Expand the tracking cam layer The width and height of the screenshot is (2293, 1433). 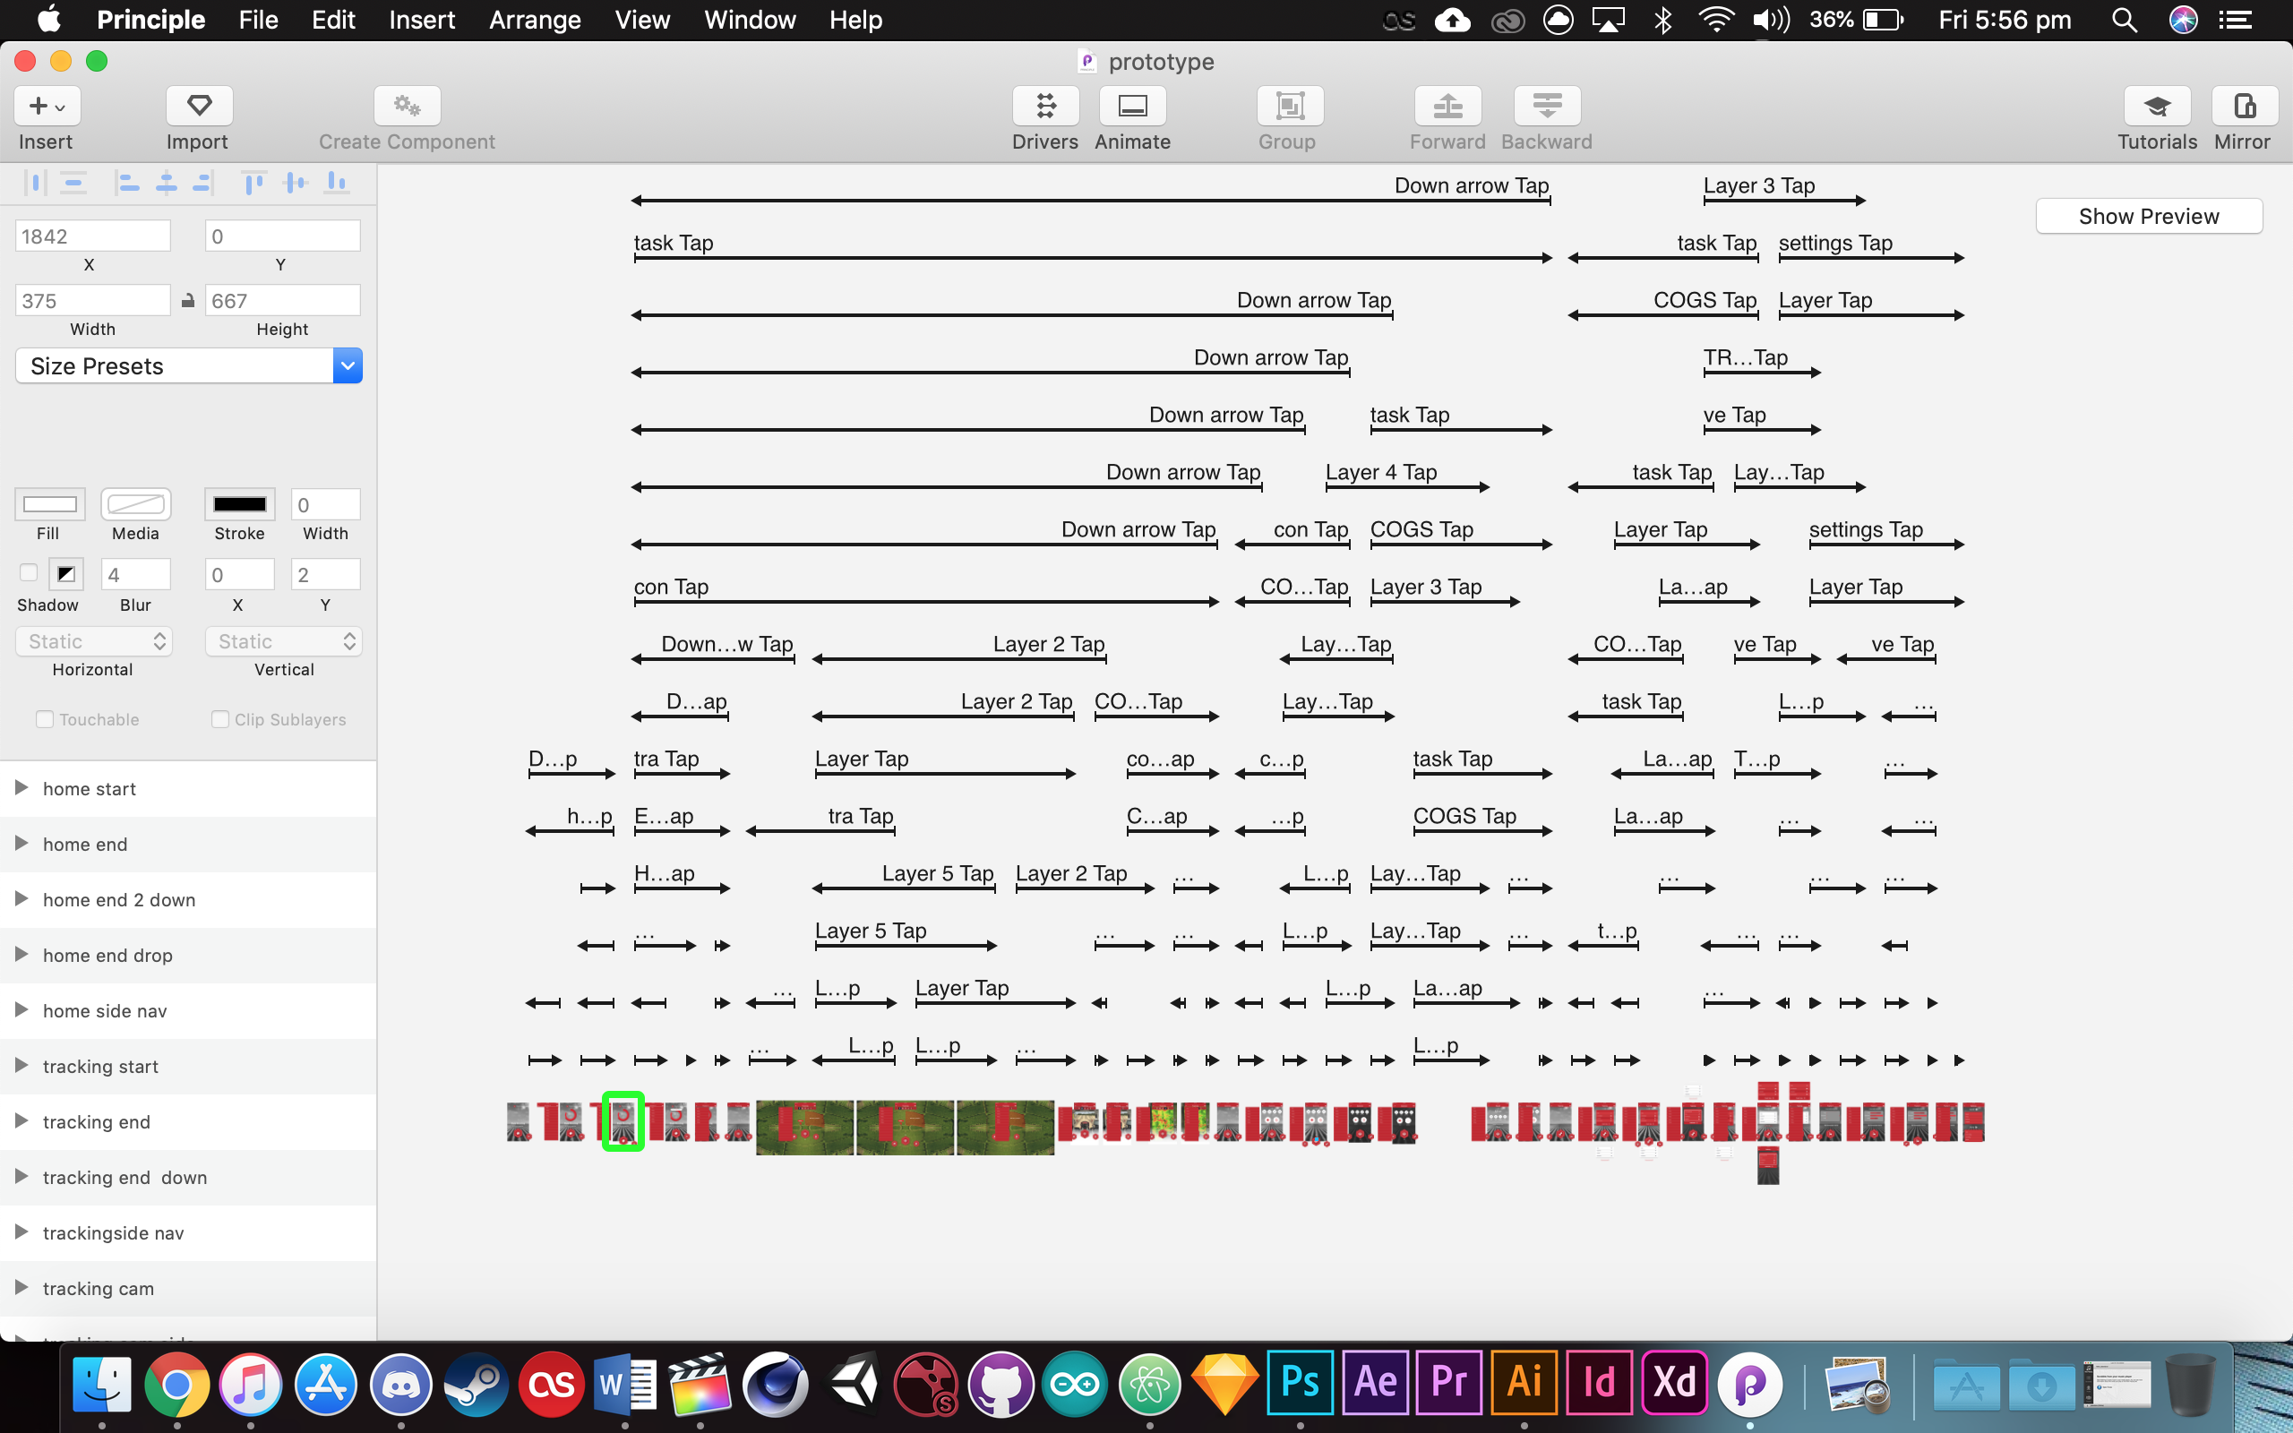(21, 1288)
